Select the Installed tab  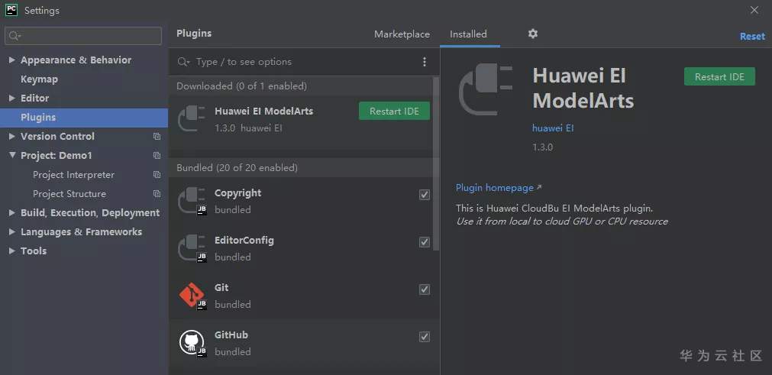(x=468, y=34)
